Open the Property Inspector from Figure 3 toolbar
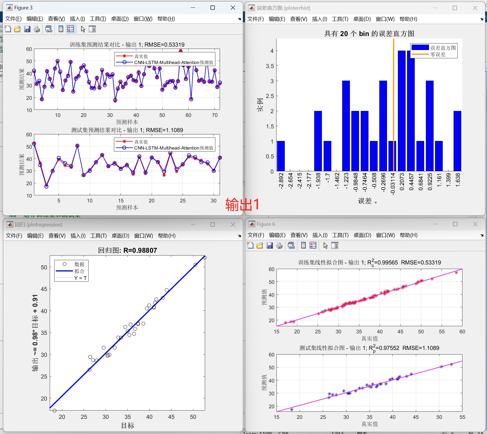Viewport: 487px width, 434px height. click(x=92, y=29)
